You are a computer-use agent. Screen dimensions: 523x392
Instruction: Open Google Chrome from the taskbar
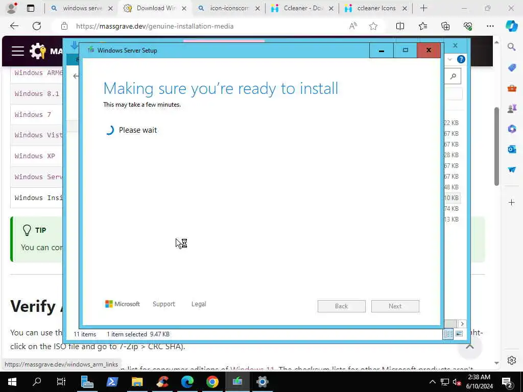(212, 382)
